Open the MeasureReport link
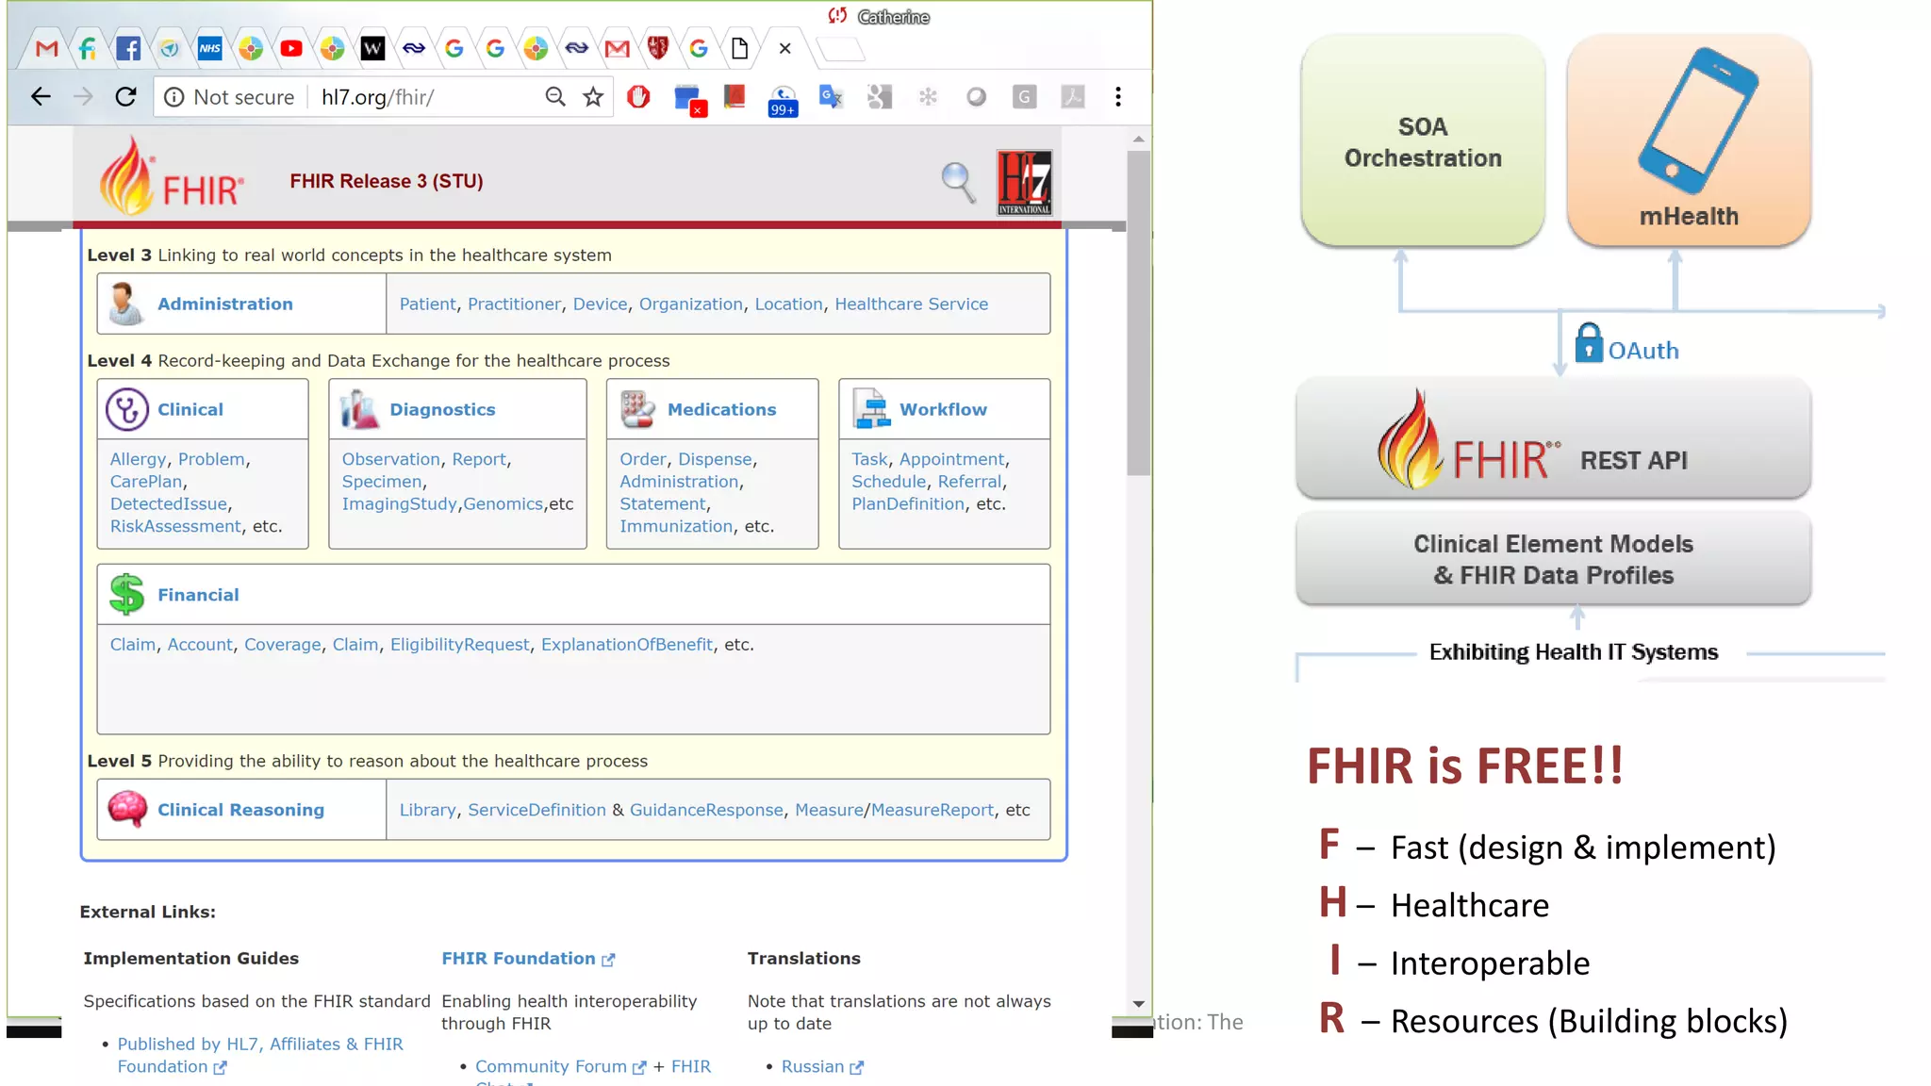Image resolution: width=1931 pixels, height=1086 pixels. point(932,810)
